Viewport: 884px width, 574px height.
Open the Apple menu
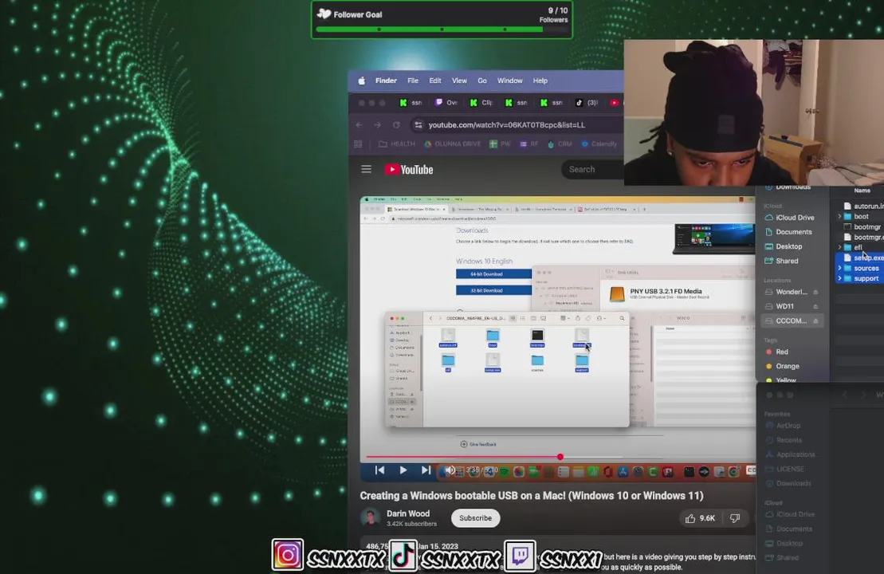(361, 81)
